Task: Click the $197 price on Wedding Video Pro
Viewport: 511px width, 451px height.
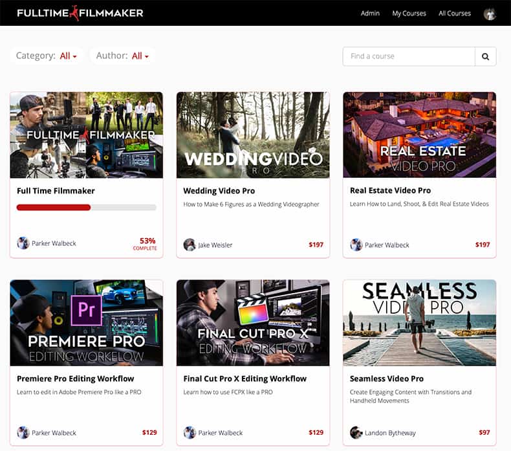Action: [316, 245]
